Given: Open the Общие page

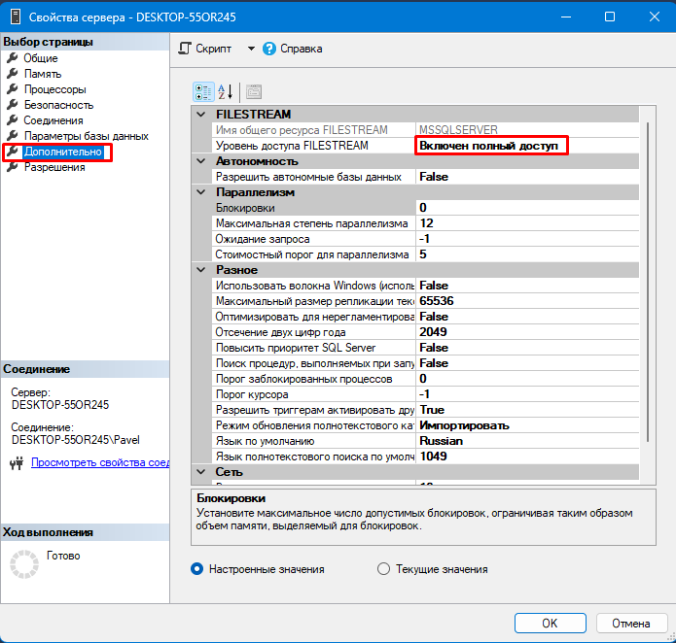Looking at the screenshot, I should point(41,58).
